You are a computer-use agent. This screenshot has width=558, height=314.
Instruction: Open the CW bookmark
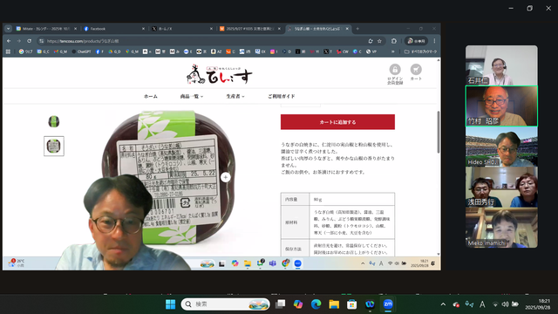[343, 51]
